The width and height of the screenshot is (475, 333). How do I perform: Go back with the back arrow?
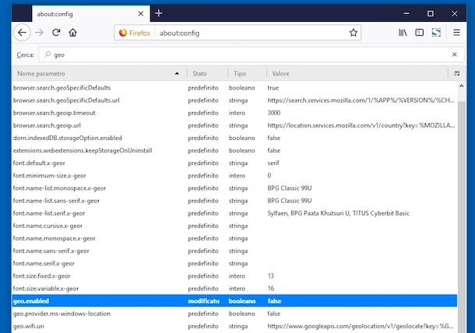pyautogui.click(x=22, y=33)
